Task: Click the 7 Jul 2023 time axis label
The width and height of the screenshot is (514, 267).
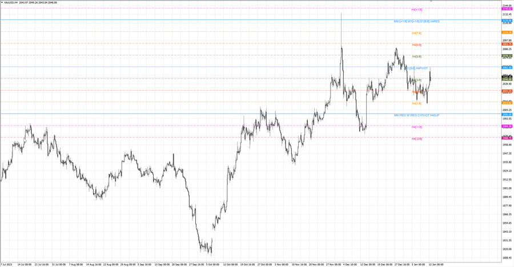Action: click(x=6, y=264)
